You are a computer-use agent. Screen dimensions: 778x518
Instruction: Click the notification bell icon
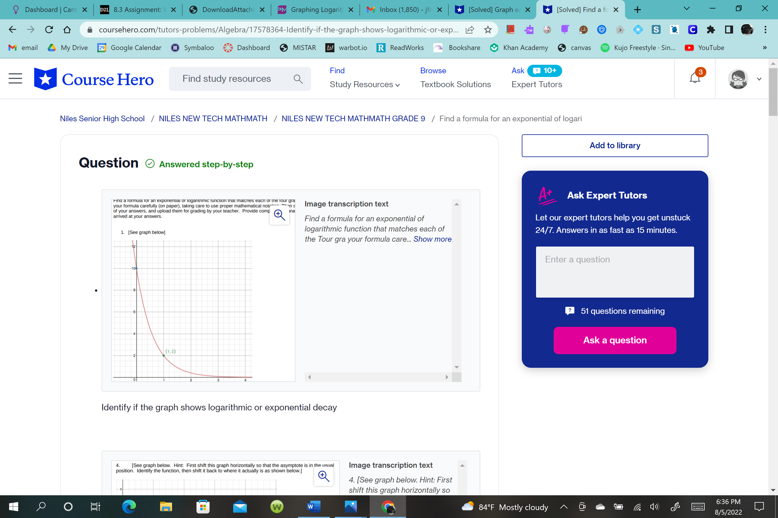point(695,78)
